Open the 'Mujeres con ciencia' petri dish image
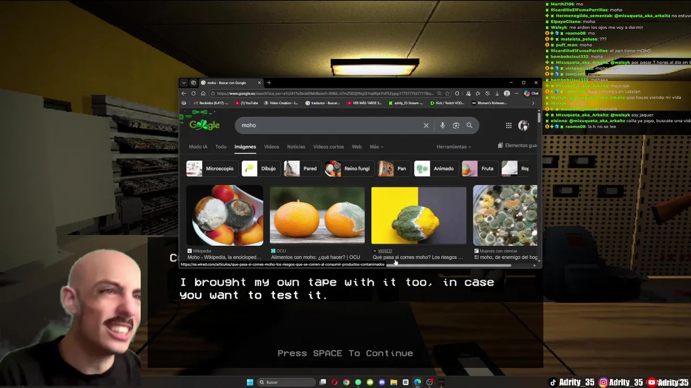691x388 pixels. tap(505, 216)
